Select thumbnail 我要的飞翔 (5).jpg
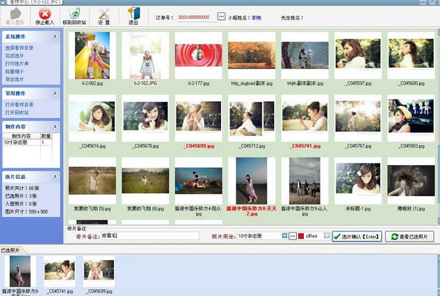Viewport: 440px width, 296px height. pyautogui.click(x=92, y=181)
